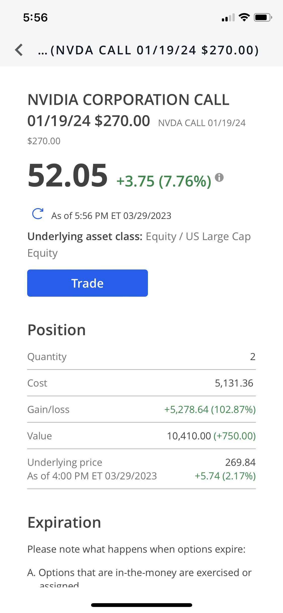Tap the Wi-Fi status icon

click(244, 17)
